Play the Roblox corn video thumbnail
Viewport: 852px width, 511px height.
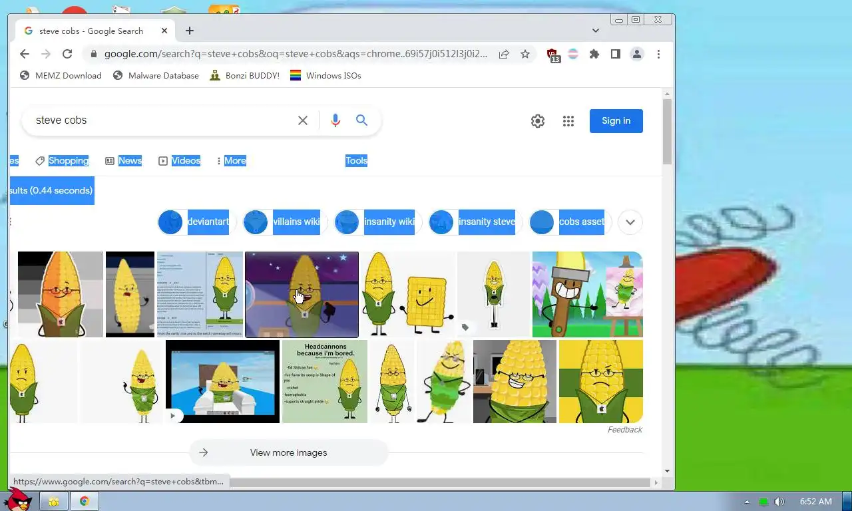(x=222, y=381)
